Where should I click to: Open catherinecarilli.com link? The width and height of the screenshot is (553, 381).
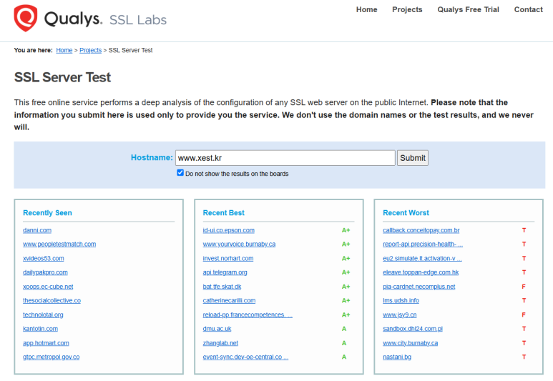coord(229,301)
